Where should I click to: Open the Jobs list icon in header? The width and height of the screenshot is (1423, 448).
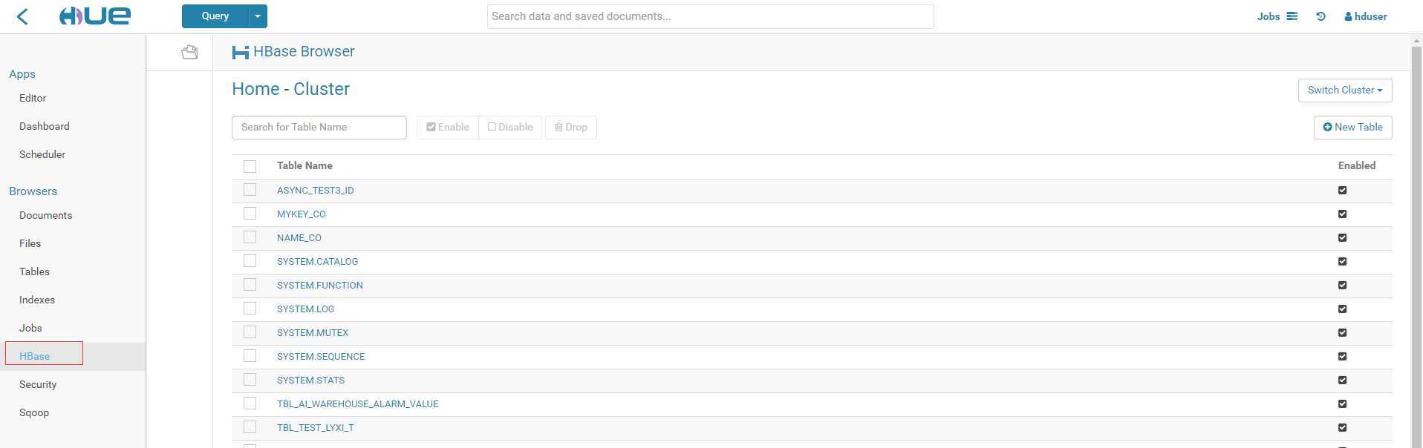1292,16
